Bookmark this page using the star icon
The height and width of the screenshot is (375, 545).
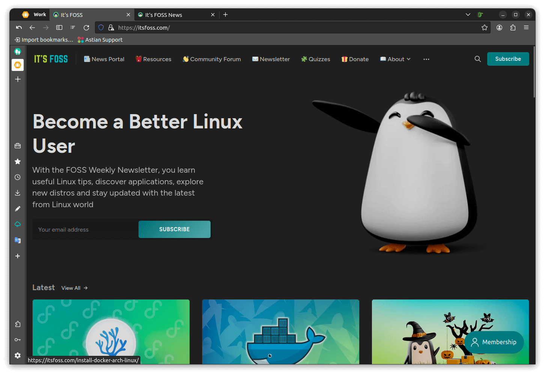click(484, 27)
